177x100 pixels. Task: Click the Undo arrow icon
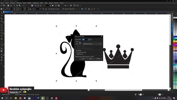point(23,6)
